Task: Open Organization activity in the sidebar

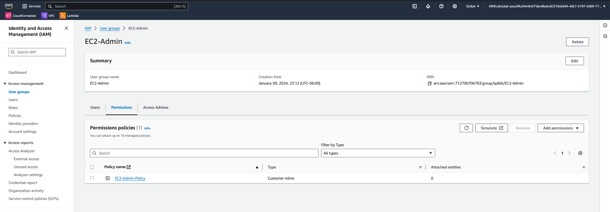Action: pos(26,191)
